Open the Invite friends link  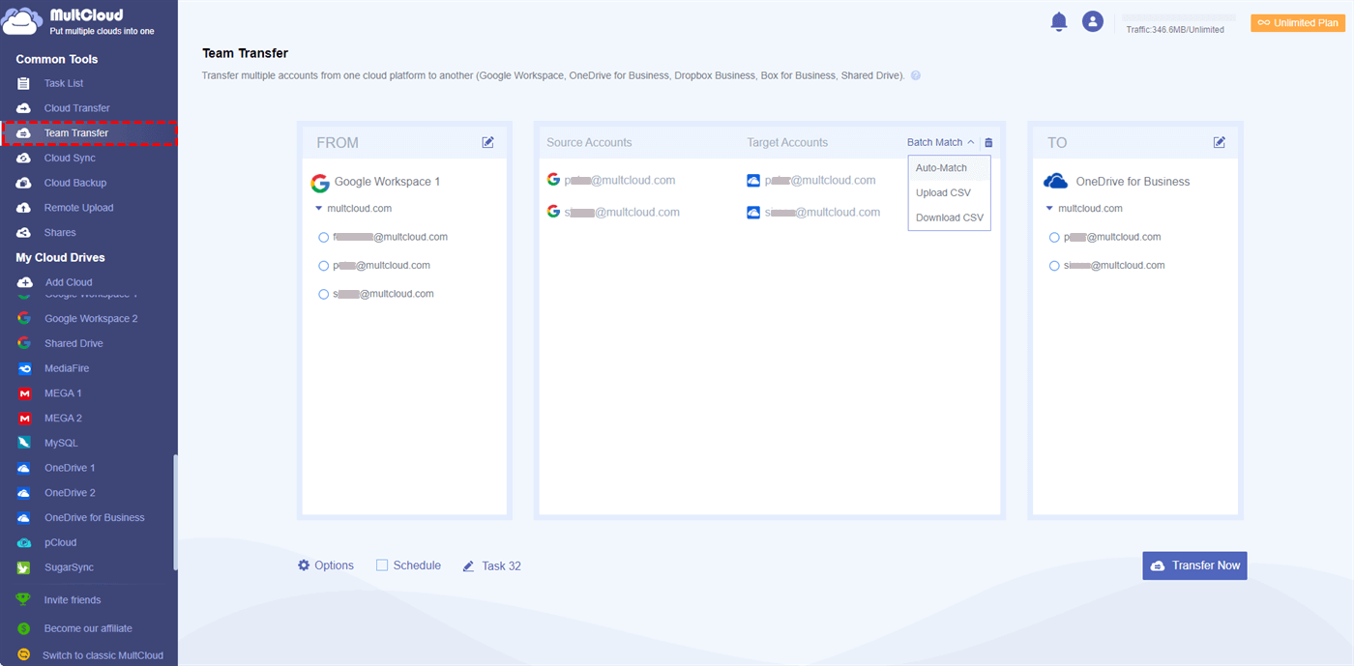[73, 600]
